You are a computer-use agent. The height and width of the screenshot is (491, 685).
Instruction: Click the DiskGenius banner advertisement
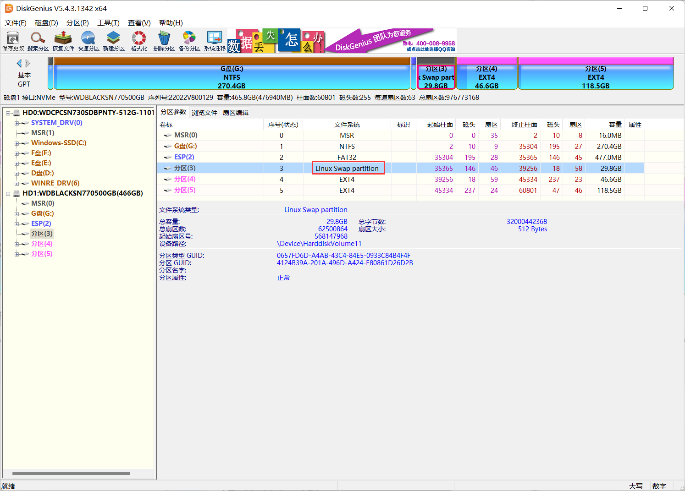[342, 41]
